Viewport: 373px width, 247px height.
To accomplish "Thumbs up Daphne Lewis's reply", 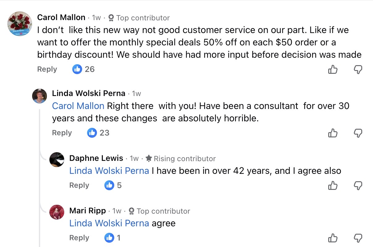I will click(333, 186).
